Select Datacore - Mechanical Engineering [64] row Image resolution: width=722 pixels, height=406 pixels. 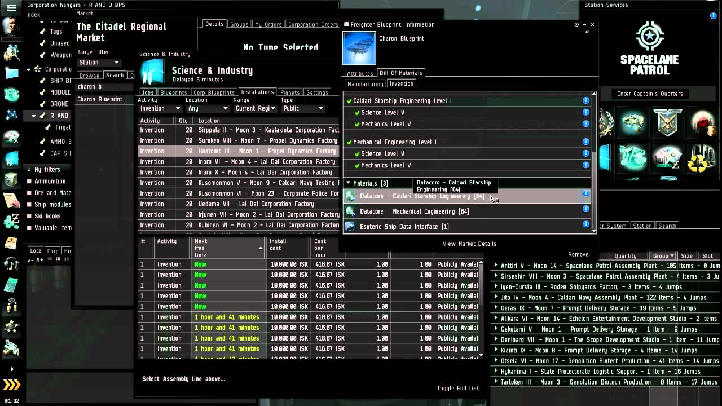[467, 211]
